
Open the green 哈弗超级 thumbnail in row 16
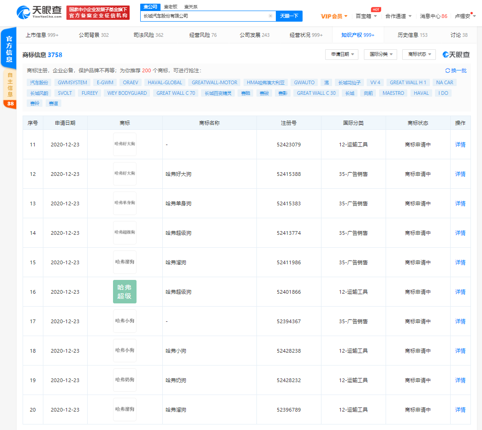[x=125, y=291]
